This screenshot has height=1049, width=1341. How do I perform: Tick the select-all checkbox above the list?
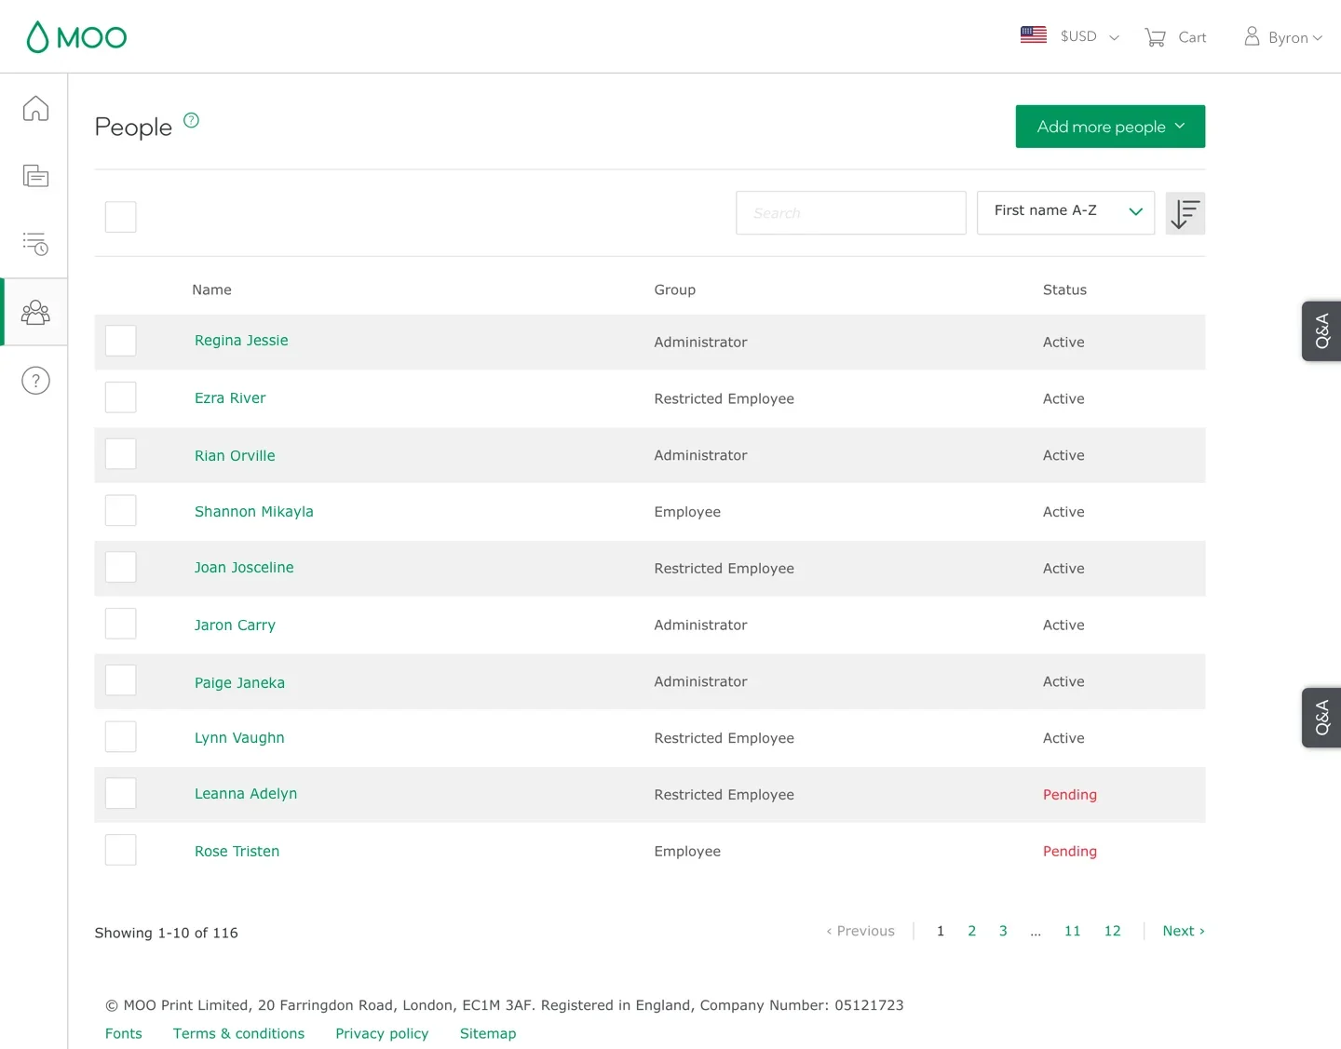(121, 217)
